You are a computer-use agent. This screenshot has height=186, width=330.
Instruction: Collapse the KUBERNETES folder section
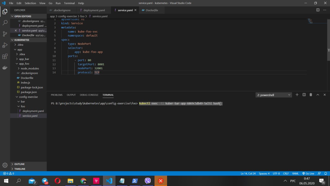(x=28, y=40)
